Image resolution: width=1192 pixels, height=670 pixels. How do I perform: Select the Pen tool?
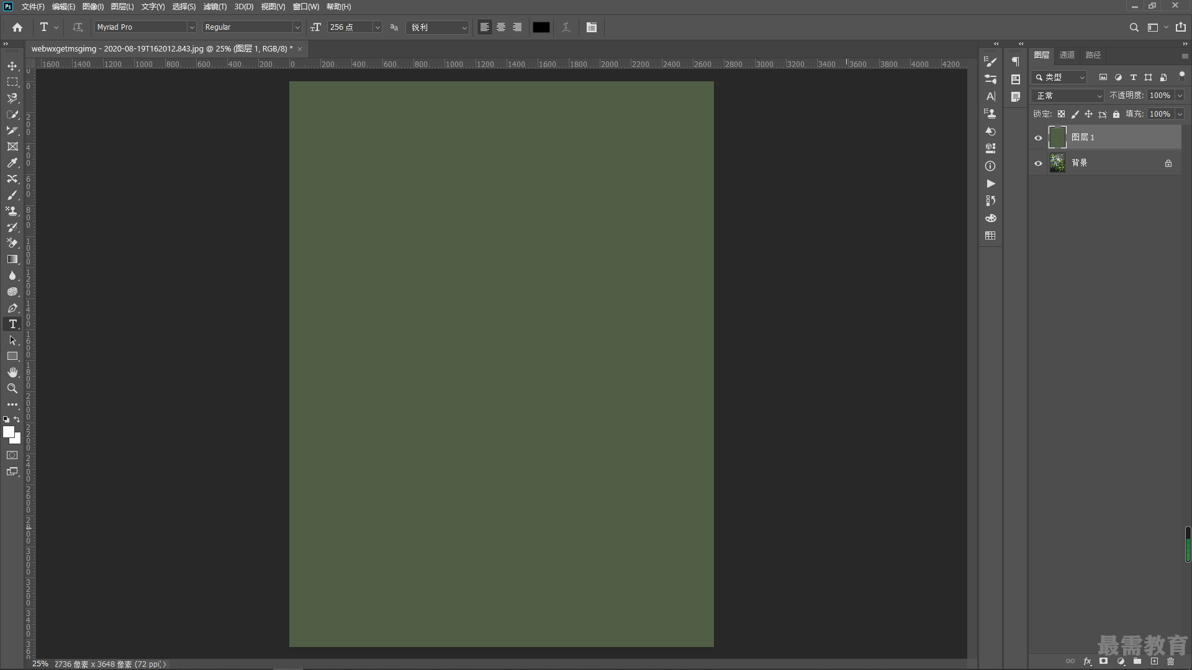(12, 308)
